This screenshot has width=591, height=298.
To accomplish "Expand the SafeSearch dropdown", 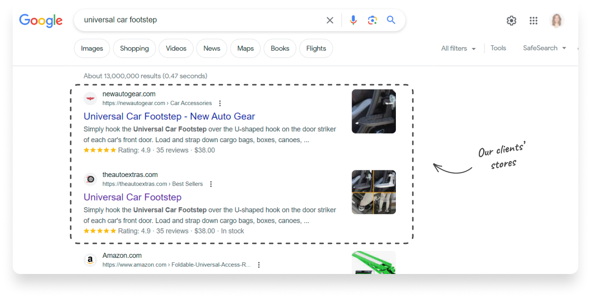I will [544, 48].
